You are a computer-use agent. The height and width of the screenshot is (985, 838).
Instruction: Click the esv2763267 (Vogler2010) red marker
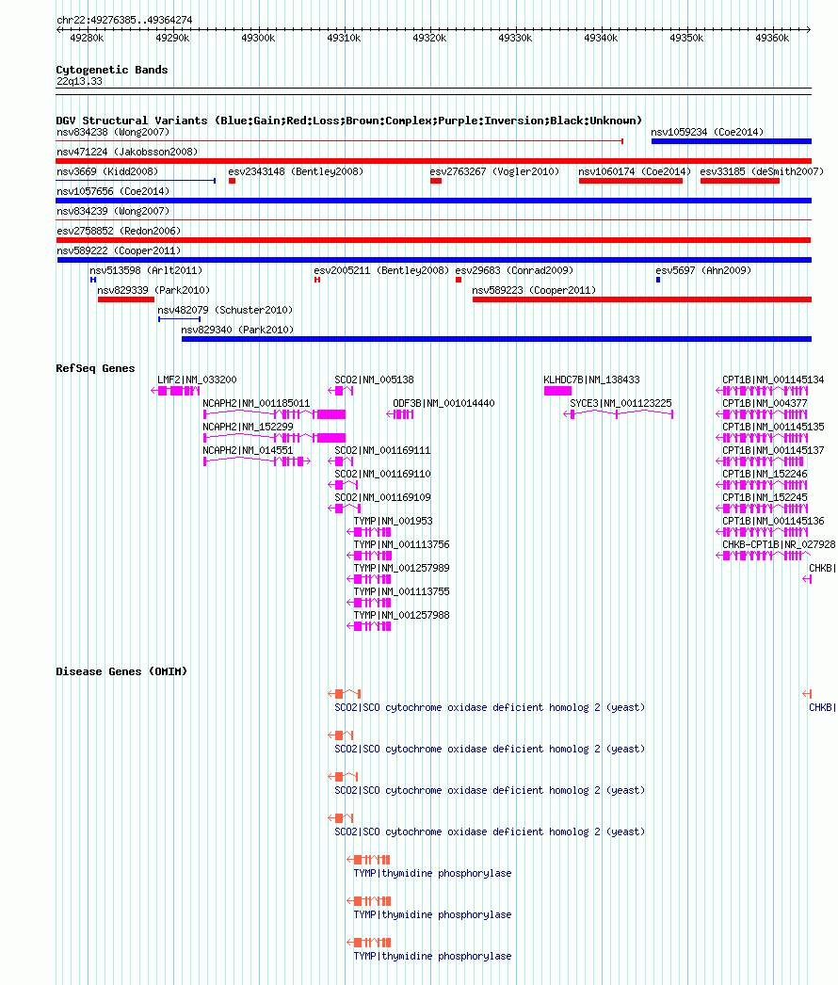point(436,181)
